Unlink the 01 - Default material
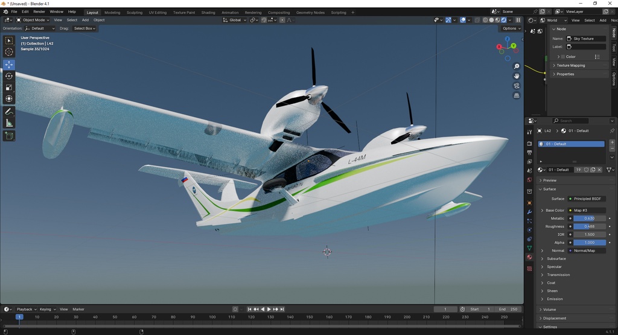618x335 pixels. tap(599, 170)
